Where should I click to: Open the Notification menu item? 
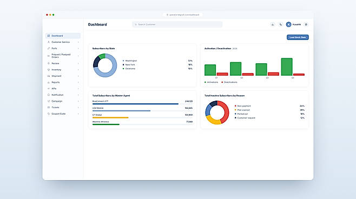(x=63, y=95)
